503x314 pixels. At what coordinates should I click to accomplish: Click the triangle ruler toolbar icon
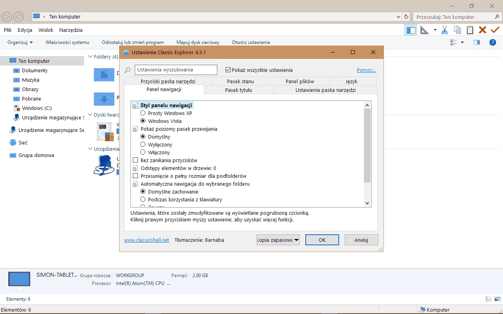point(424,30)
